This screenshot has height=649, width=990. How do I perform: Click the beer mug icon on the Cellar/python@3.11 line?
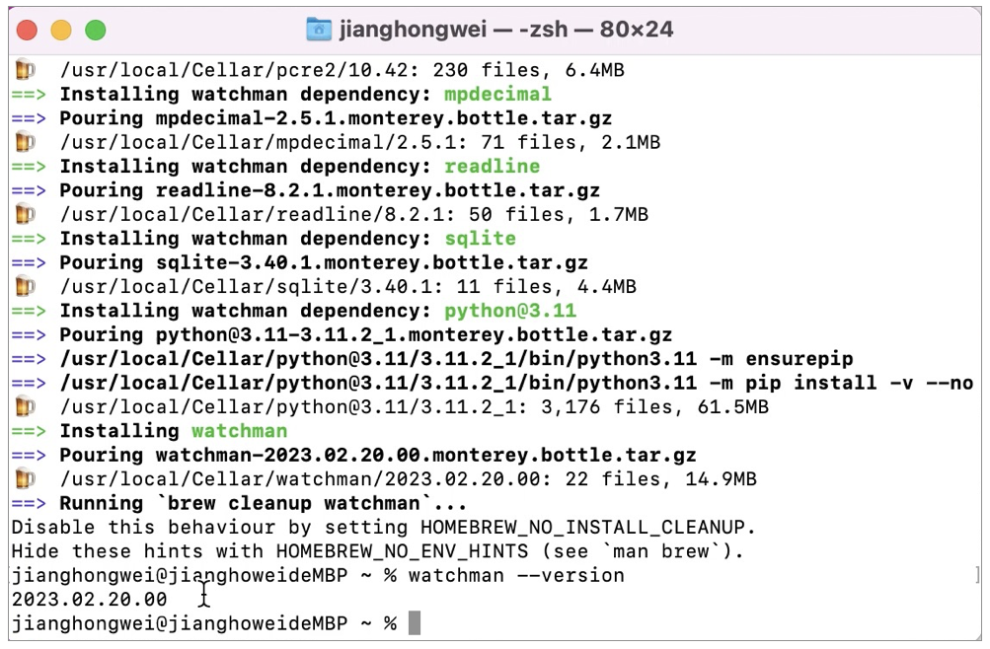point(25,406)
